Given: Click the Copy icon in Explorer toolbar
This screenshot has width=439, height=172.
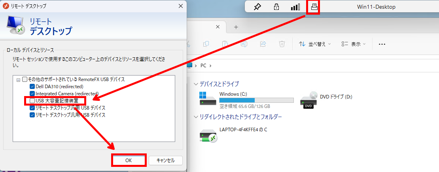Looking at the screenshot, I should [206, 44].
